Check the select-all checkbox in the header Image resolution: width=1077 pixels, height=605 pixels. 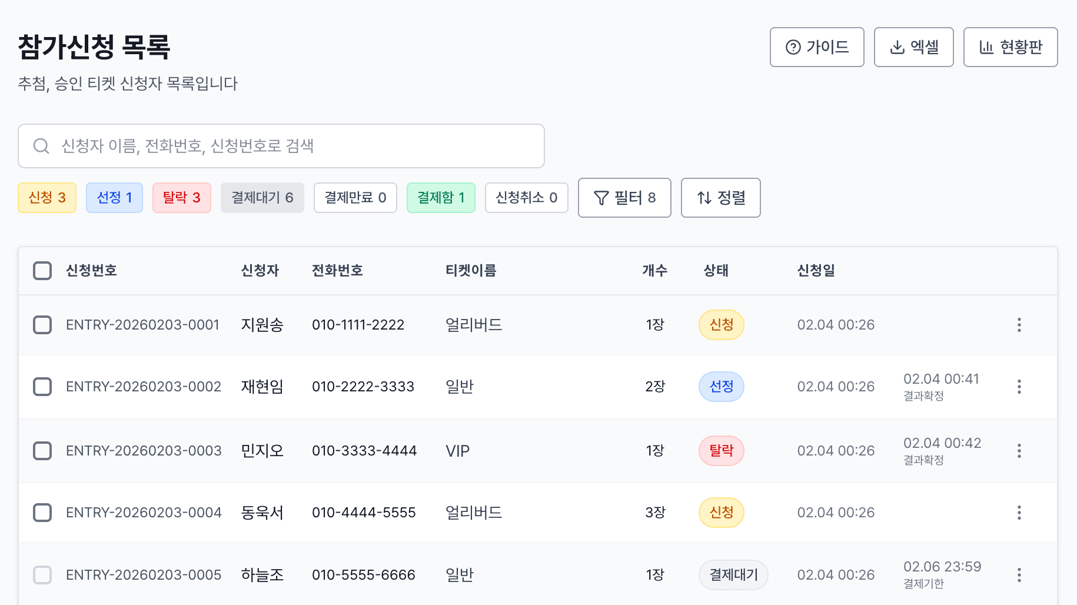coord(42,270)
